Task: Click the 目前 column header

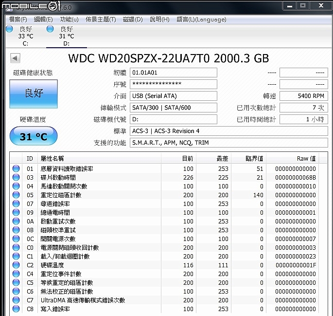Action: tap(179, 159)
